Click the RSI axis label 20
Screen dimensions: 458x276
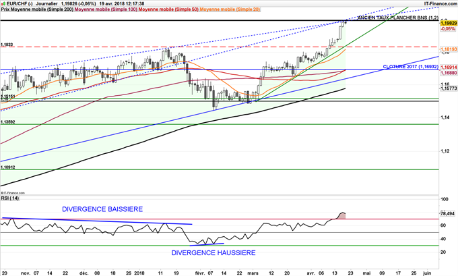point(443,252)
